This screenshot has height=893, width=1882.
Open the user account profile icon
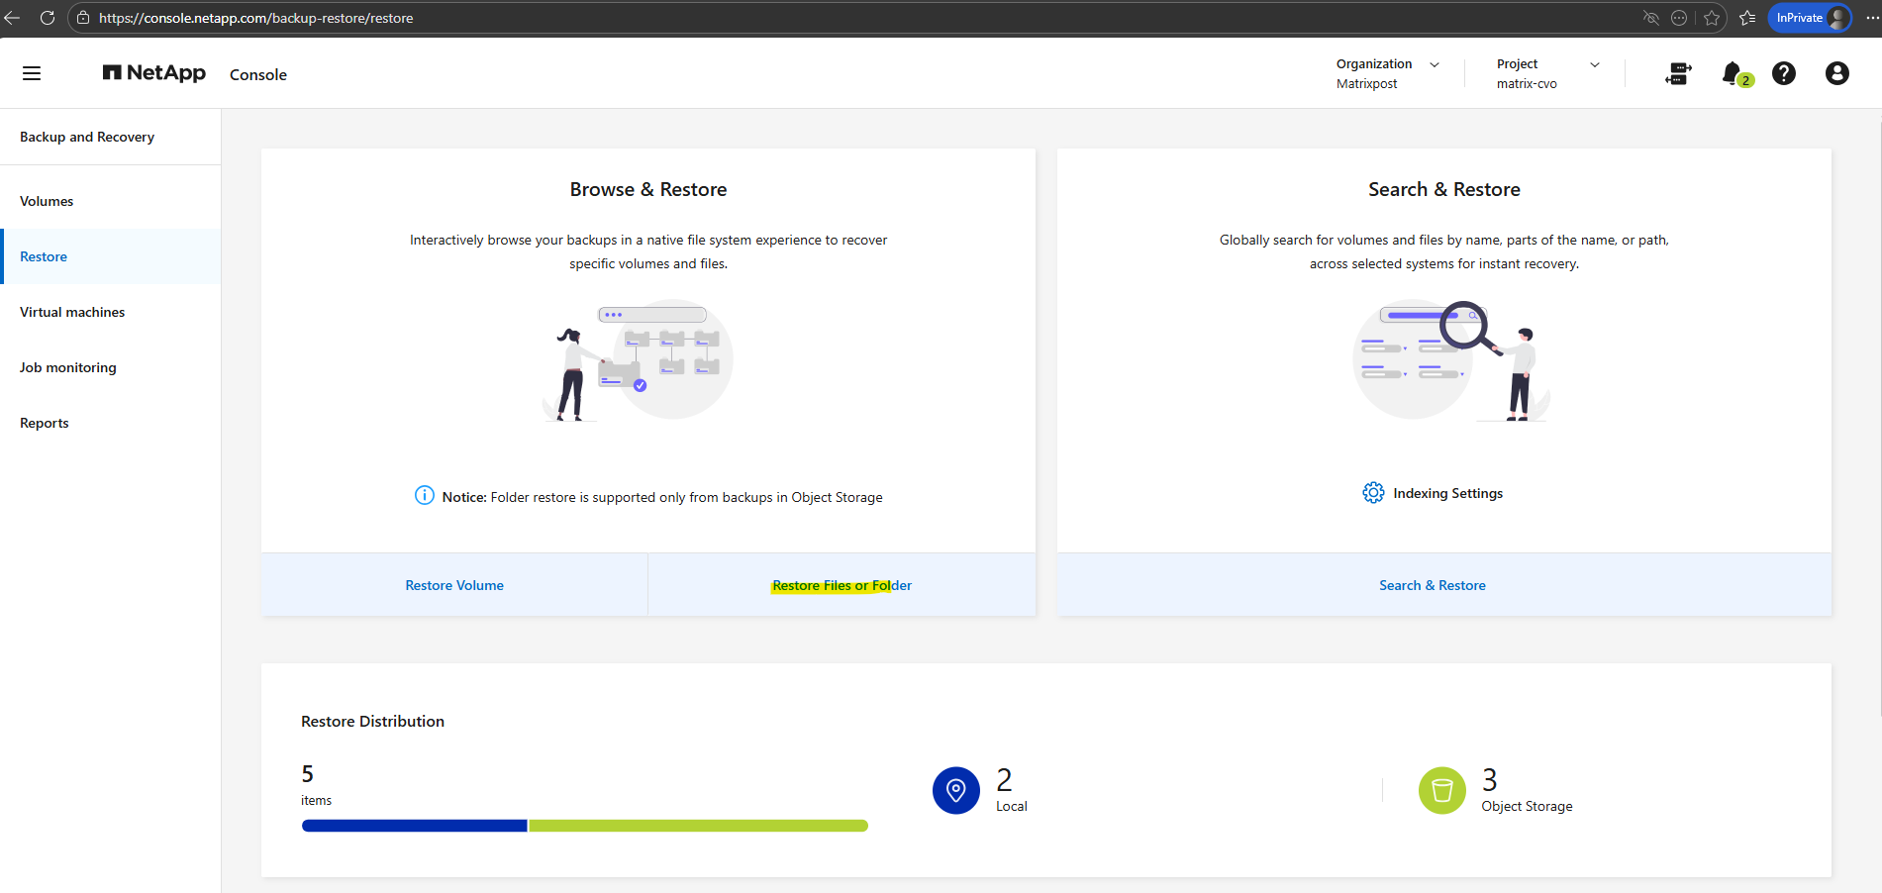pyautogui.click(x=1836, y=73)
